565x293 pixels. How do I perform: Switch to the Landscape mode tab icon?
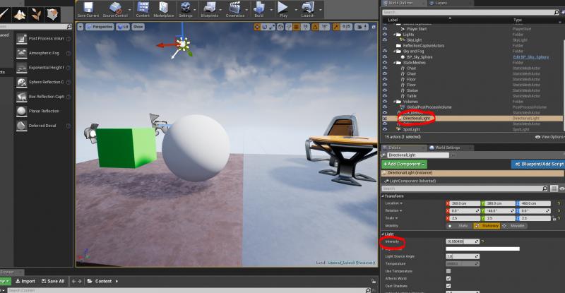coord(20,14)
